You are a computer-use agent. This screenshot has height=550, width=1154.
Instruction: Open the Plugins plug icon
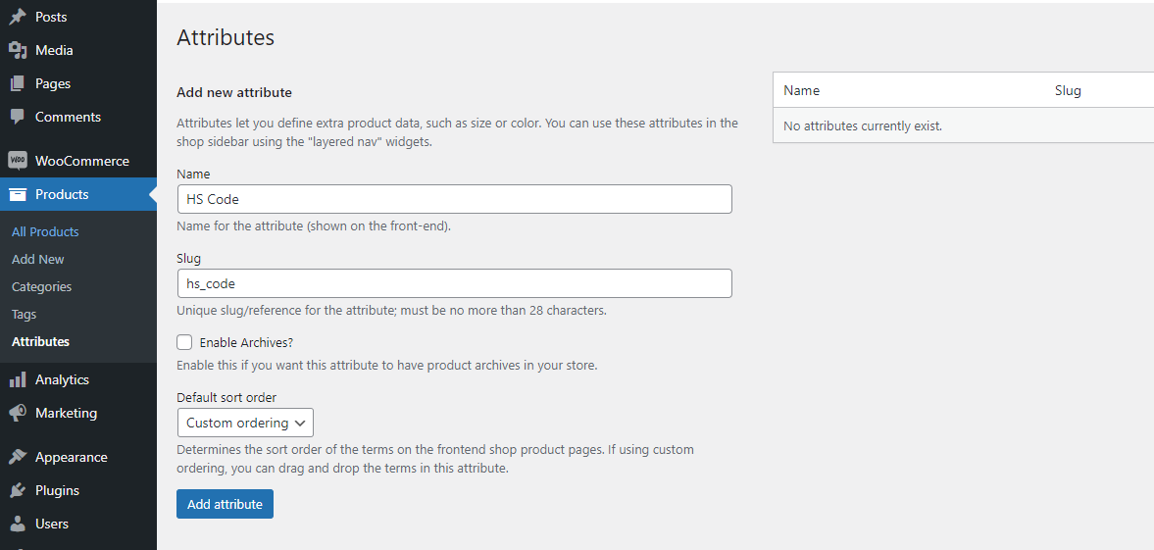click(x=18, y=490)
